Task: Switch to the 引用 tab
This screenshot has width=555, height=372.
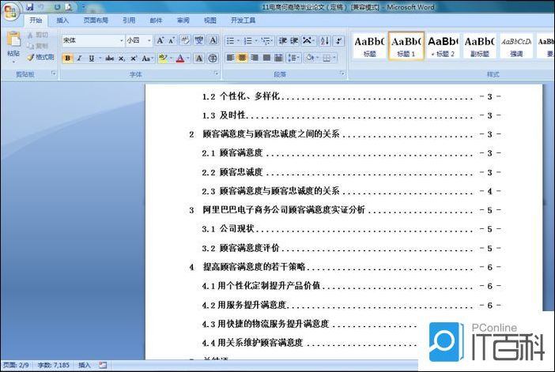Action: pos(129,21)
